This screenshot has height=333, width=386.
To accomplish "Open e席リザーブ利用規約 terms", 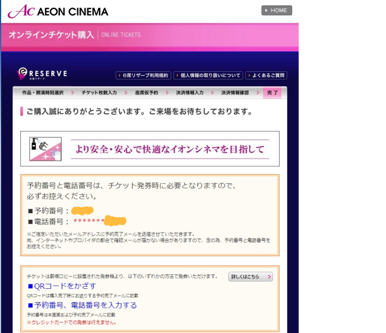I will pyautogui.click(x=143, y=75).
